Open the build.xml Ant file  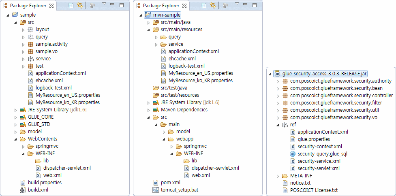[x=39, y=190]
